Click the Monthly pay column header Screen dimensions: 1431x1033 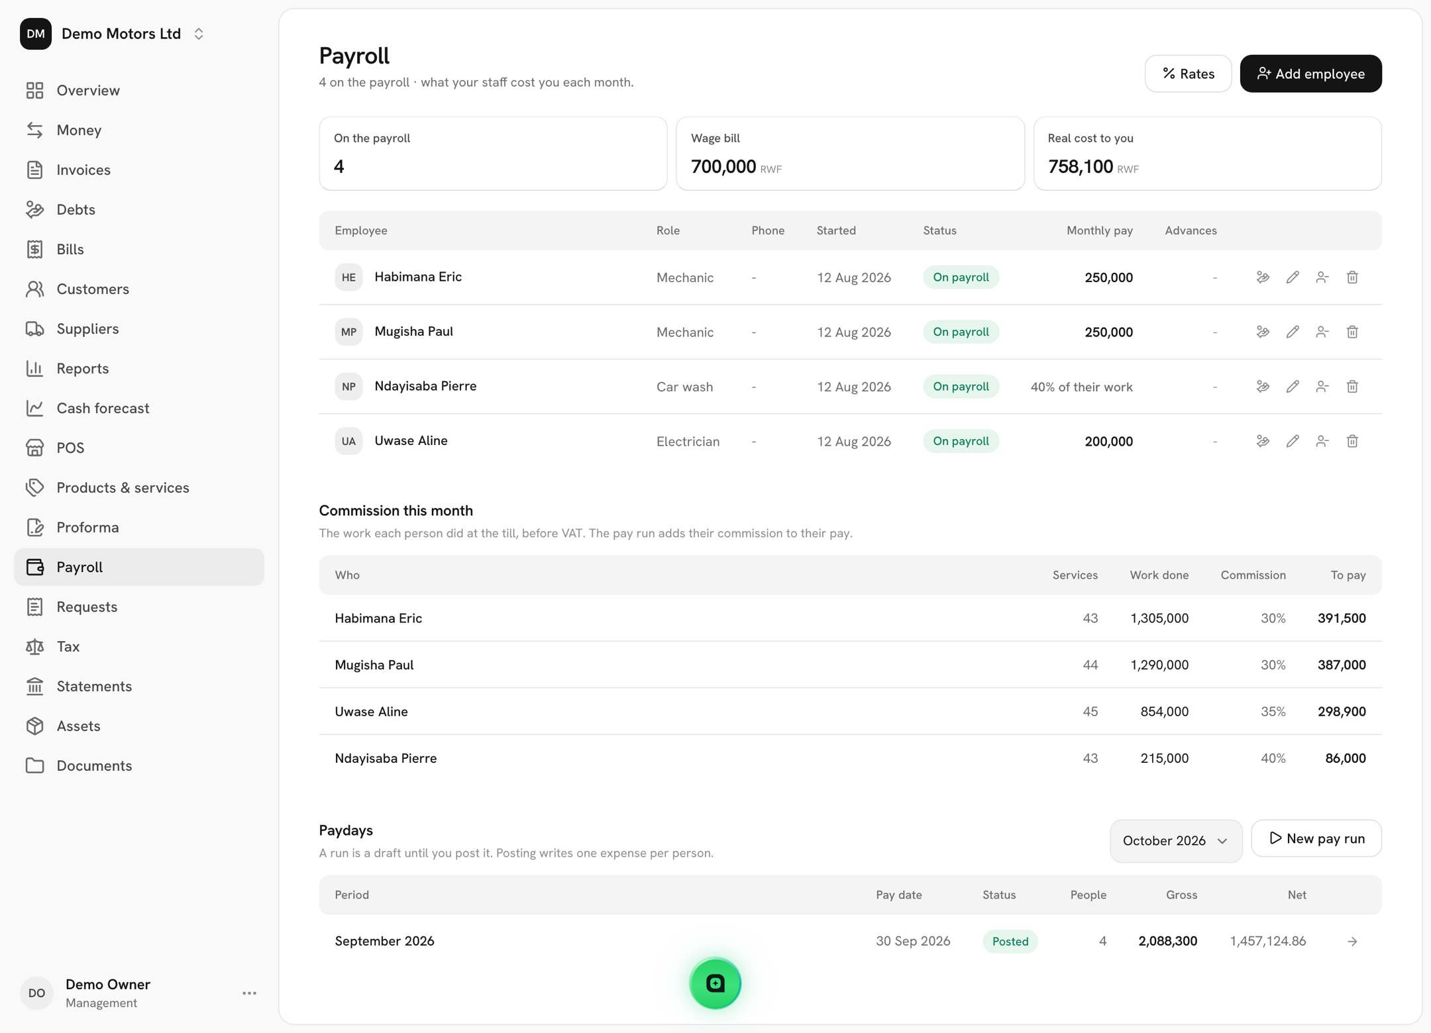click(x=1100, y=230)
